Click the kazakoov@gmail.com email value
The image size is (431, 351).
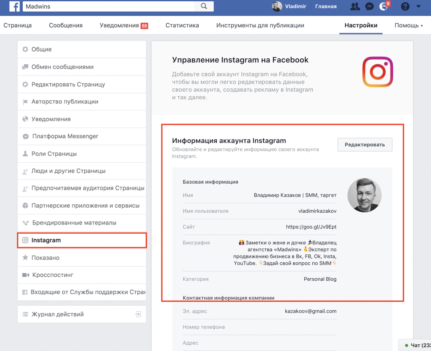pos(311,311)
